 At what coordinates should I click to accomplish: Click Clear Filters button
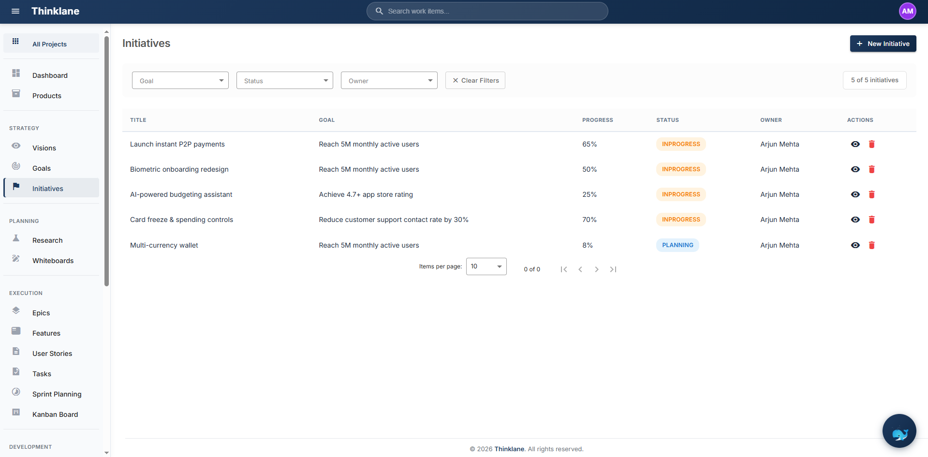click(475, 80)
